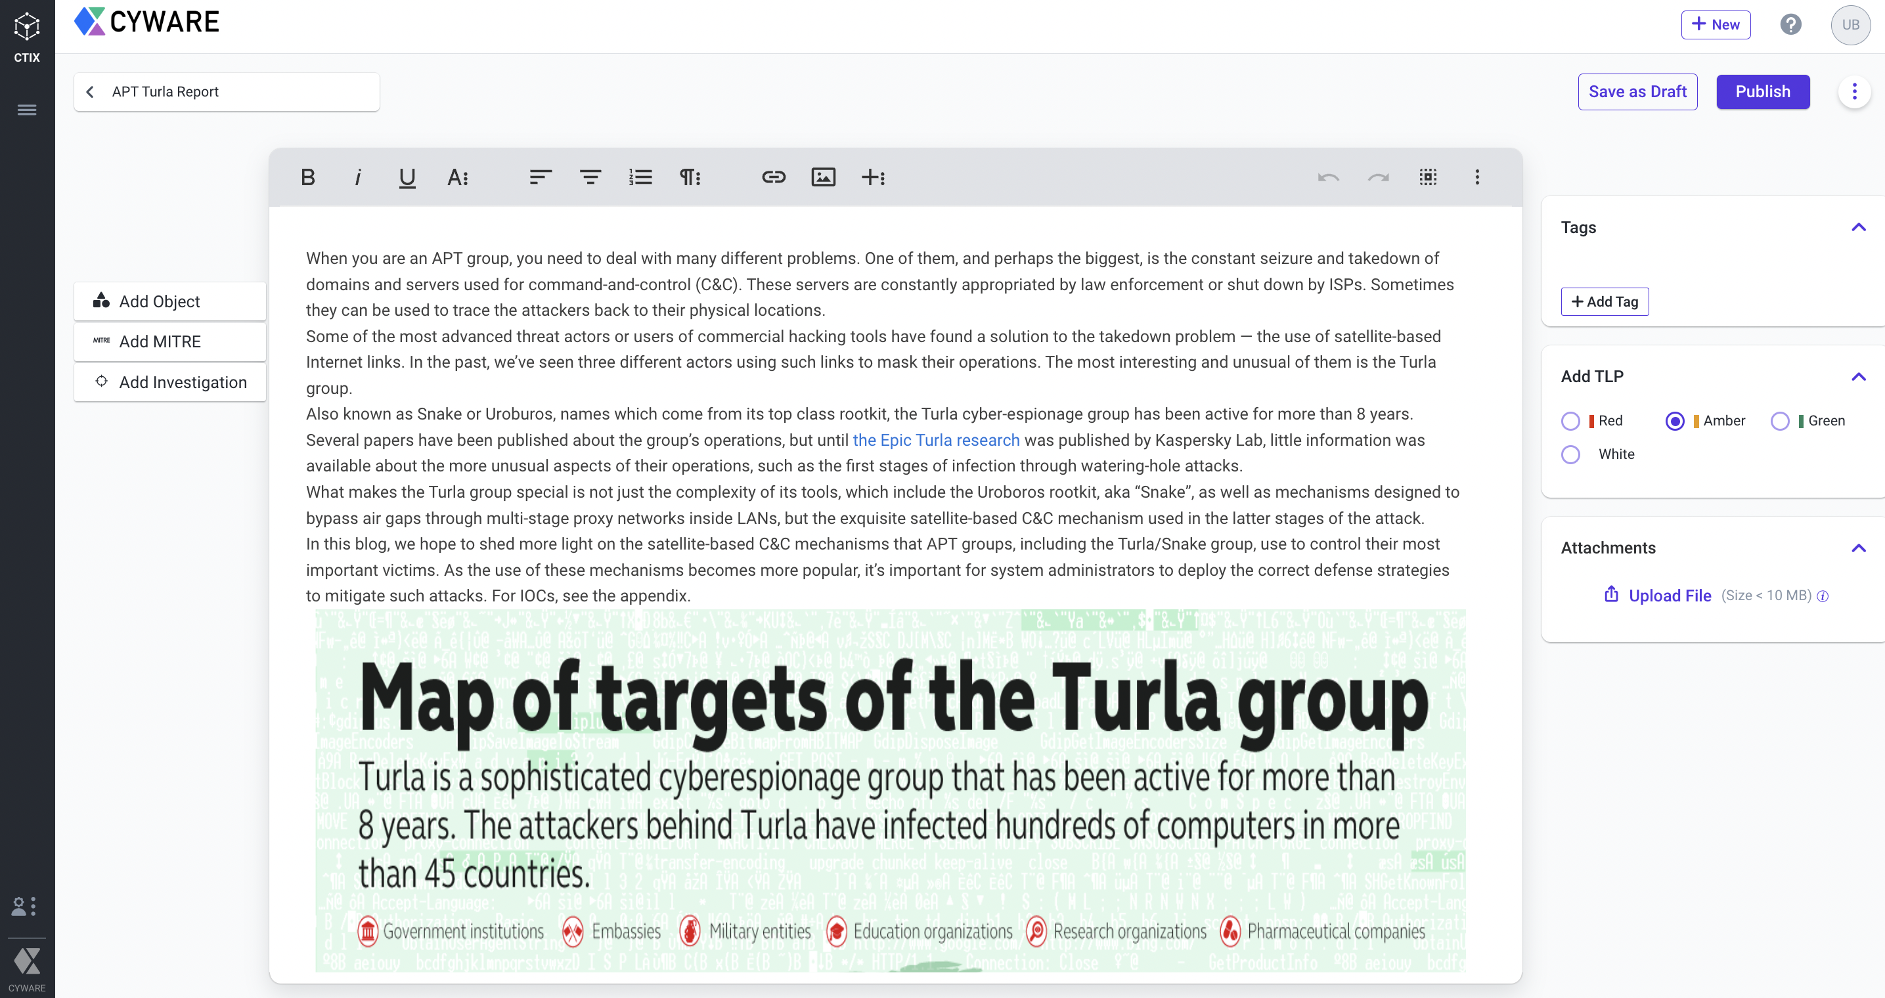Collapse the Tags panel

tap(1858, 228)
